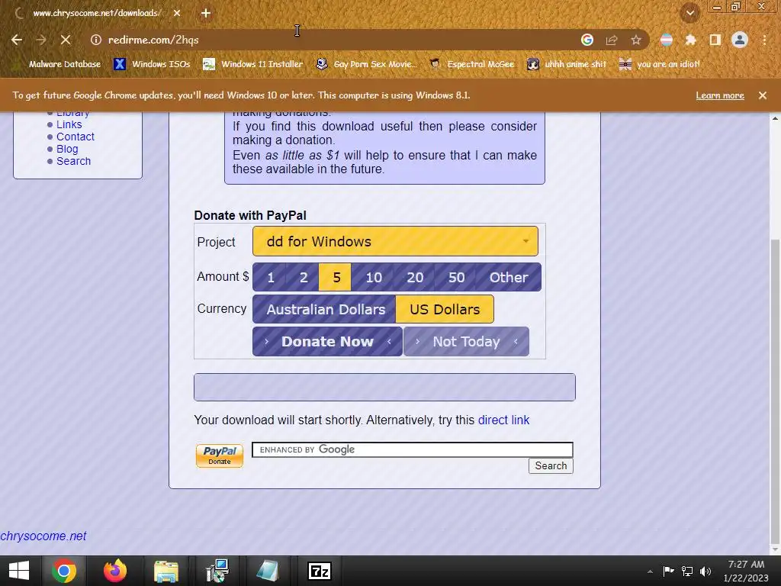Choose Australian Dollars currency

click(325, 309)
